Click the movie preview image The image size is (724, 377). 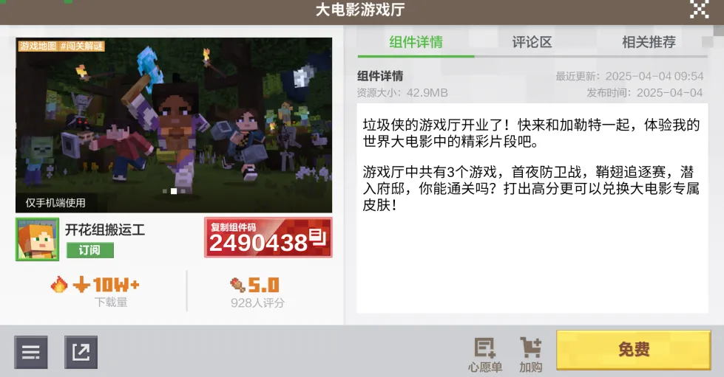[x=174, y=125]
